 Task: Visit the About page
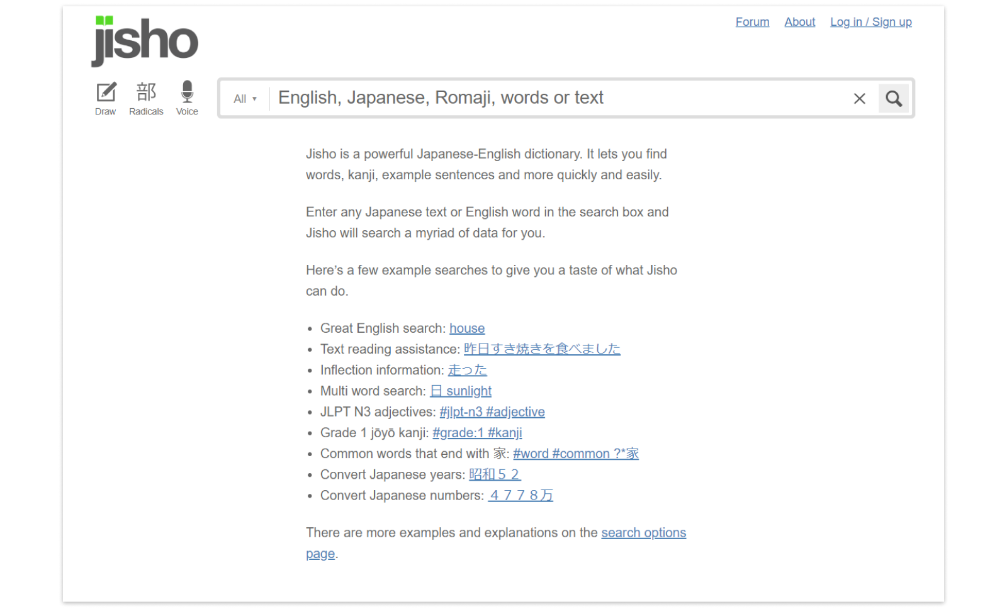coord(799,22)
